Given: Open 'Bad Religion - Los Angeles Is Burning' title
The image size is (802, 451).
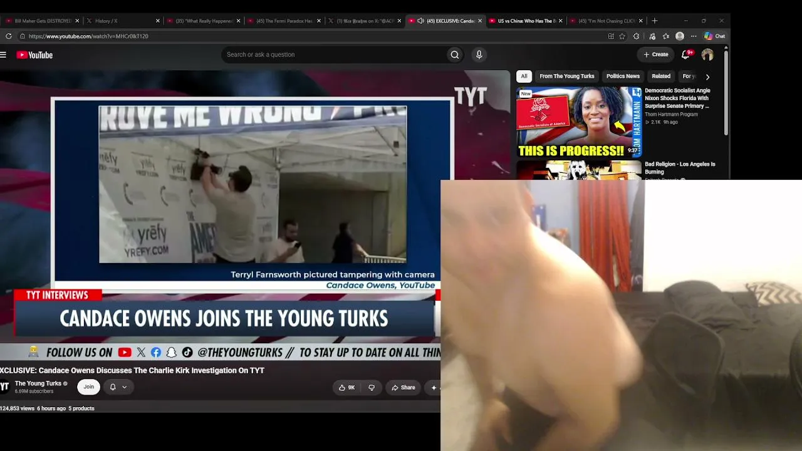Looking at the screenshot, I should point(680,168).
